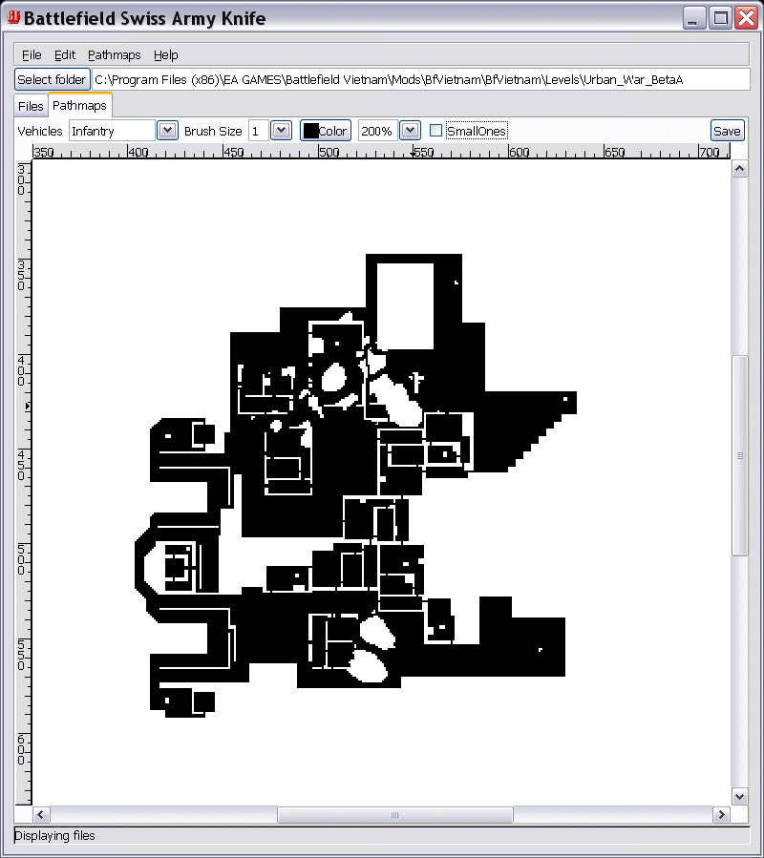
Task: Click the Select folder button
Action: [52, 79]
